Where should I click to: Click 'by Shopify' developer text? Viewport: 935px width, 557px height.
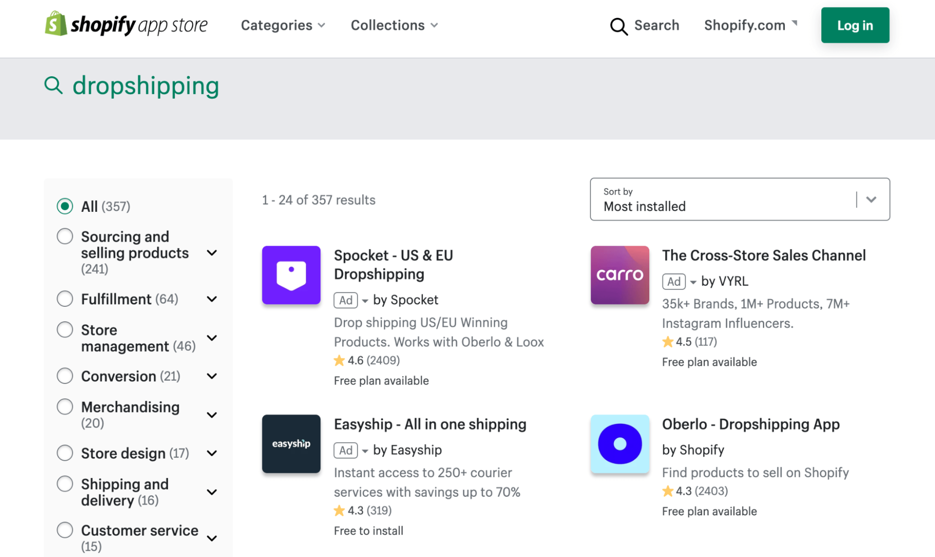tap(693, 450)
